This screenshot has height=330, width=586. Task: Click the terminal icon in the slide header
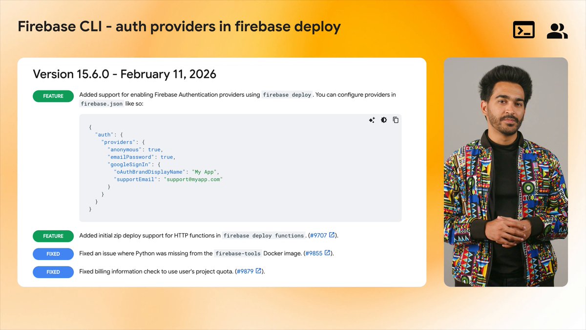click(x=523, y=30)
